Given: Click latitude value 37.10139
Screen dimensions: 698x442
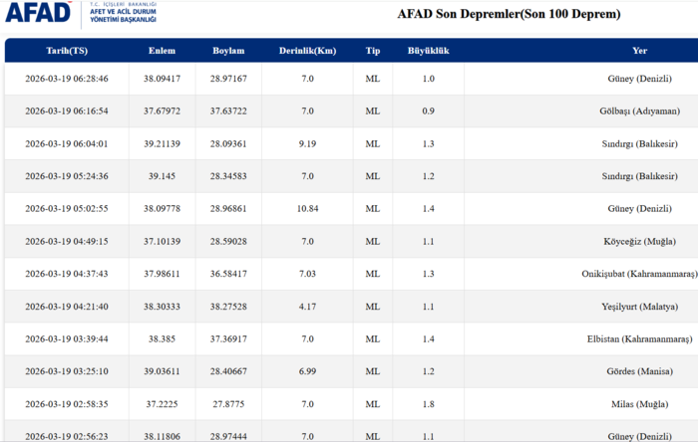Looking at the screenshot, I should (x=162, y=242).
